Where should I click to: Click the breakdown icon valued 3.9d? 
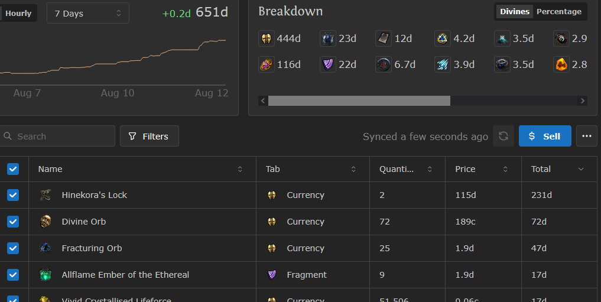pos(442,65)
